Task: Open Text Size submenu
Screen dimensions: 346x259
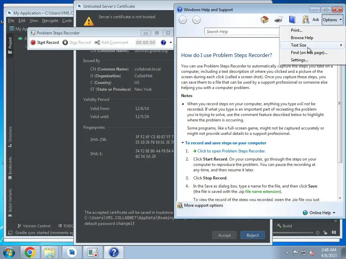Action: 312,45
